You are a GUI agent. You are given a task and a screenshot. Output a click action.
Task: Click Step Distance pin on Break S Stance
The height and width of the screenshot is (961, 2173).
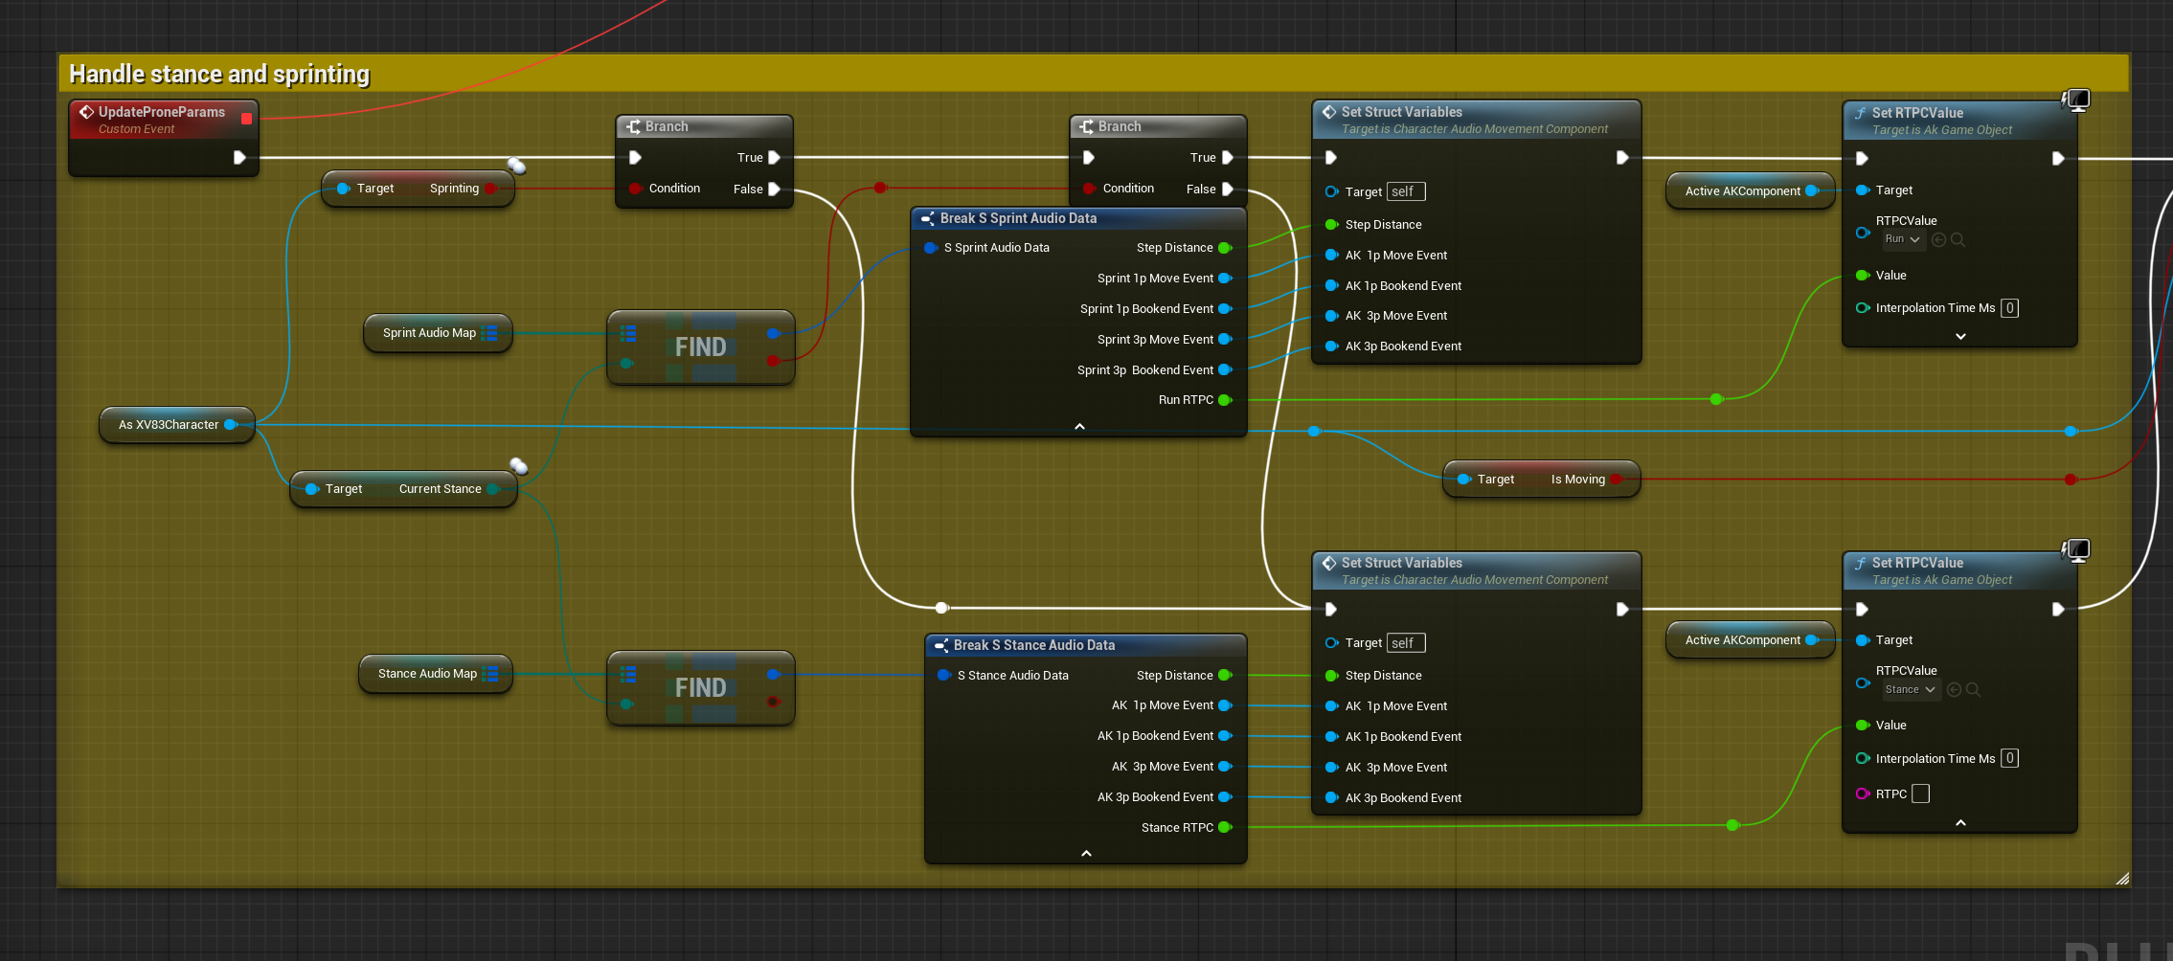point(1225,676)
